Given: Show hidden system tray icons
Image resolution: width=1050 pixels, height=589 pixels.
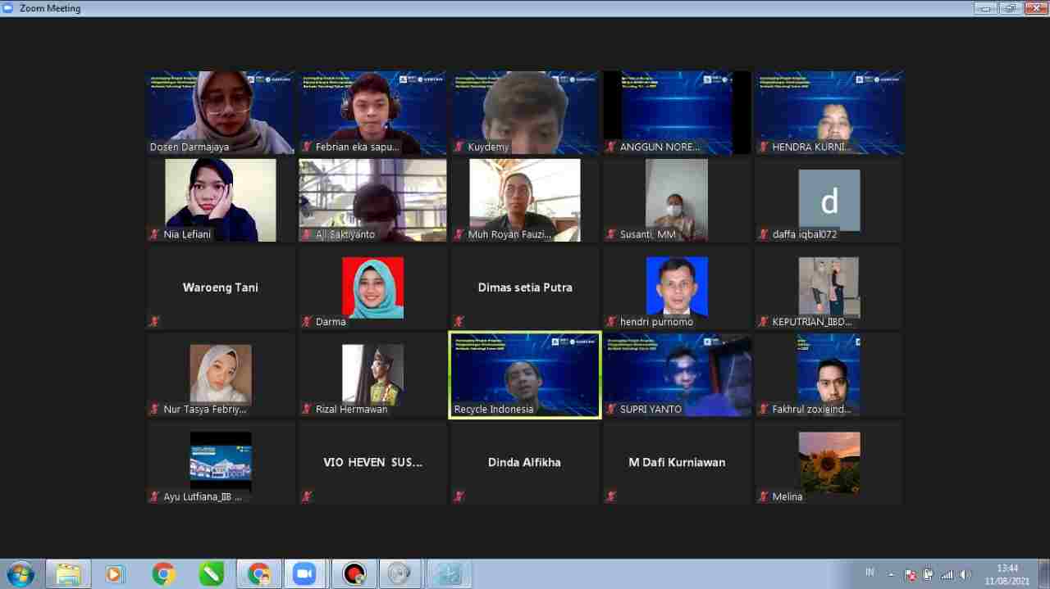Looking at the screenshot, I should pyautogui.click(x=892, y=574).
